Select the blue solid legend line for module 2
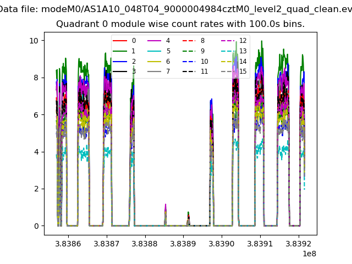The height and width of the screenshot is (264, 352). click(x=120, y=61)
